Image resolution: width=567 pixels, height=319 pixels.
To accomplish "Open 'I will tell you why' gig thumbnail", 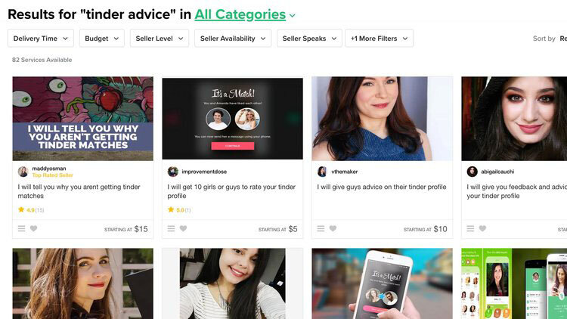I will (x=83, y=119).
